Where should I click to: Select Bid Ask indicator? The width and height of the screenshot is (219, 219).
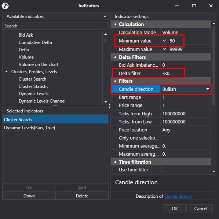tap(26, 35)
